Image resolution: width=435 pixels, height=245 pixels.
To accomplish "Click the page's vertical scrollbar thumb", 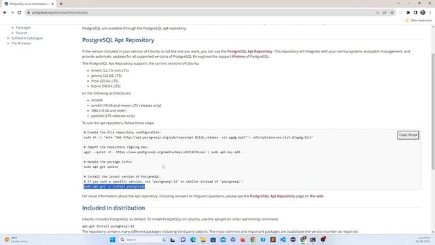I will [x=433, y=111].
